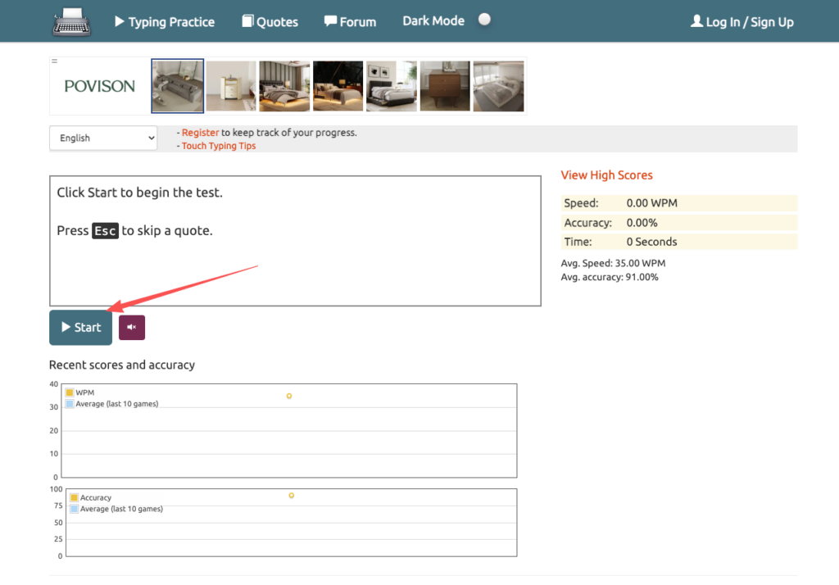Click the user icon beside Log In
The image size is (839, 585).
pos(696,21)
